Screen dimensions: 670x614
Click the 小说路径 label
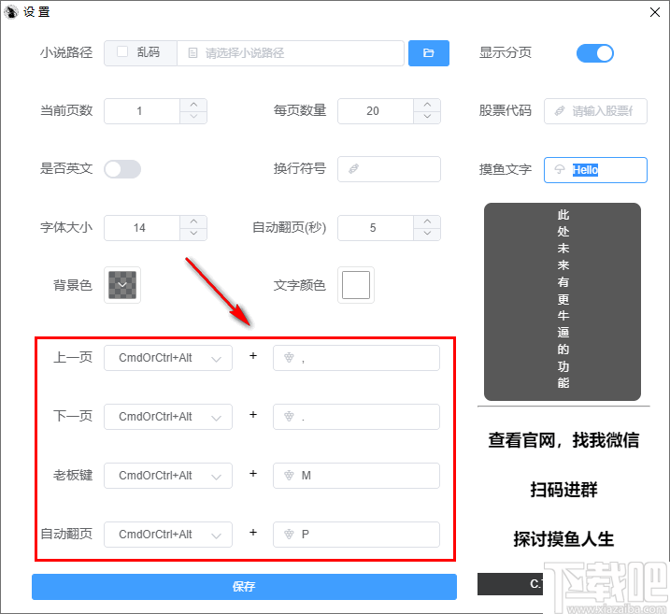pos(66,52)
